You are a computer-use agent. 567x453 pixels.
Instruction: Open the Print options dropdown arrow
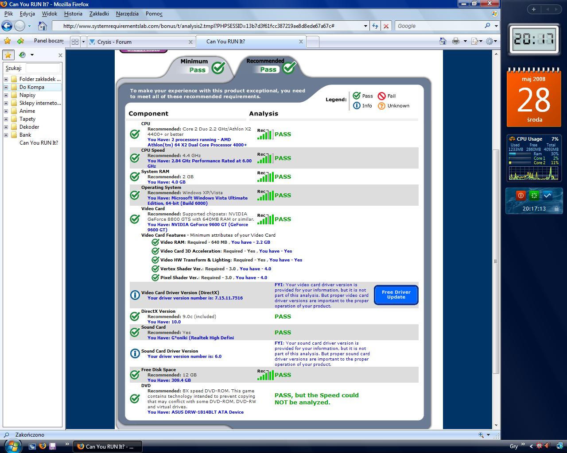tap(465, 42)
